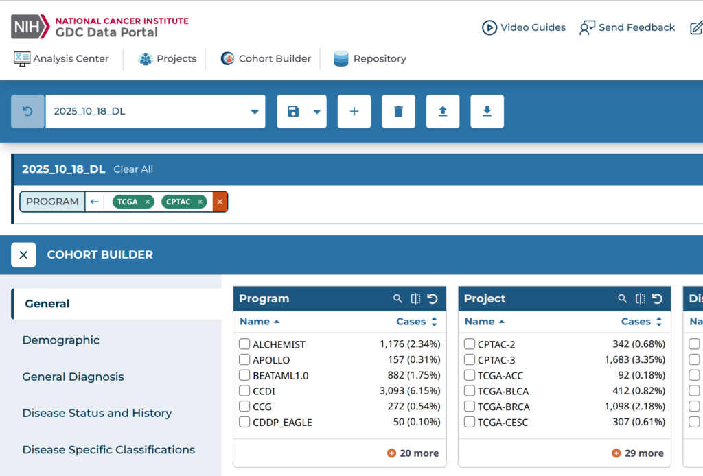Click the upload cohort icon
Image resolution: width=703 pixels, height=476 pixels.
point(443,111)
